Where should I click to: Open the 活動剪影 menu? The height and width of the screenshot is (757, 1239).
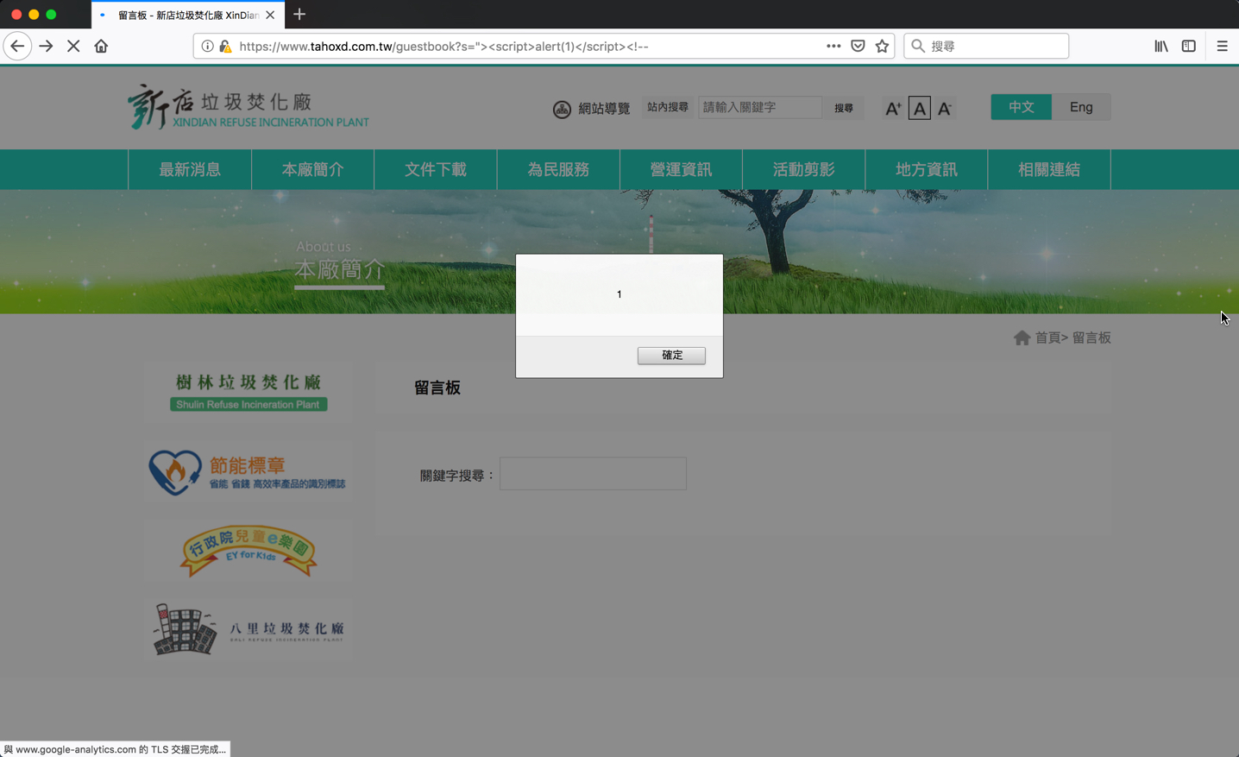pos(804,170)
